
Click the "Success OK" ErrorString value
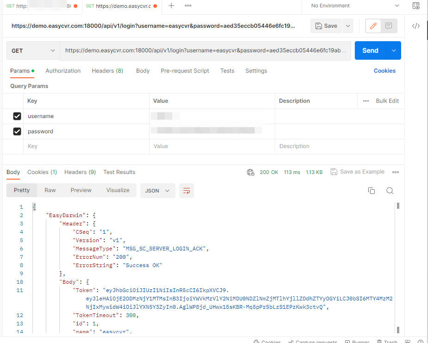pos(142,266)
